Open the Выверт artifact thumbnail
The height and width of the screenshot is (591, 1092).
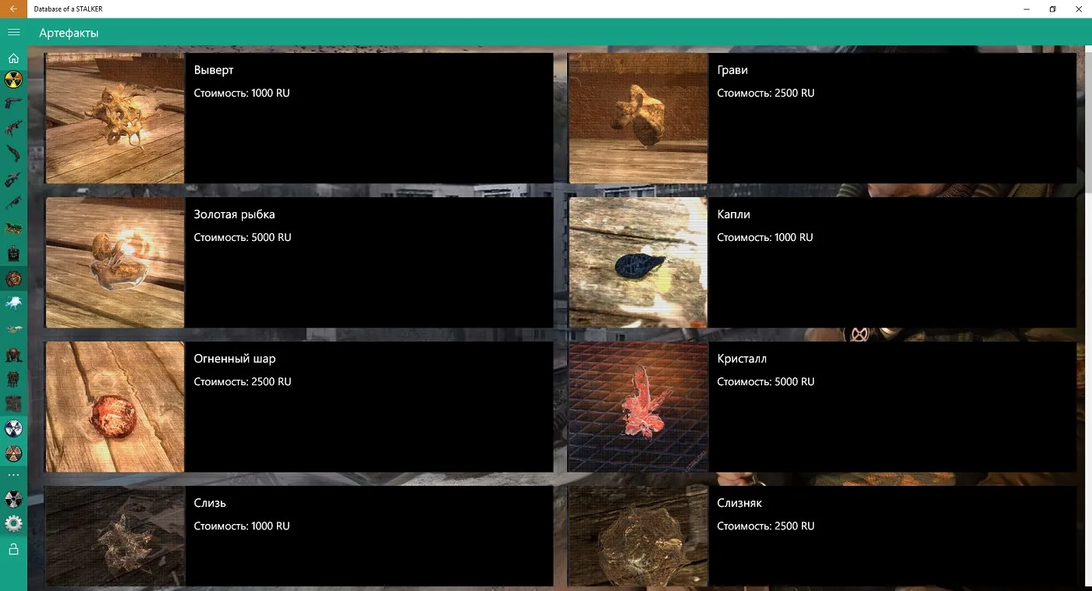pyautogui.click(x=115, y=118)
